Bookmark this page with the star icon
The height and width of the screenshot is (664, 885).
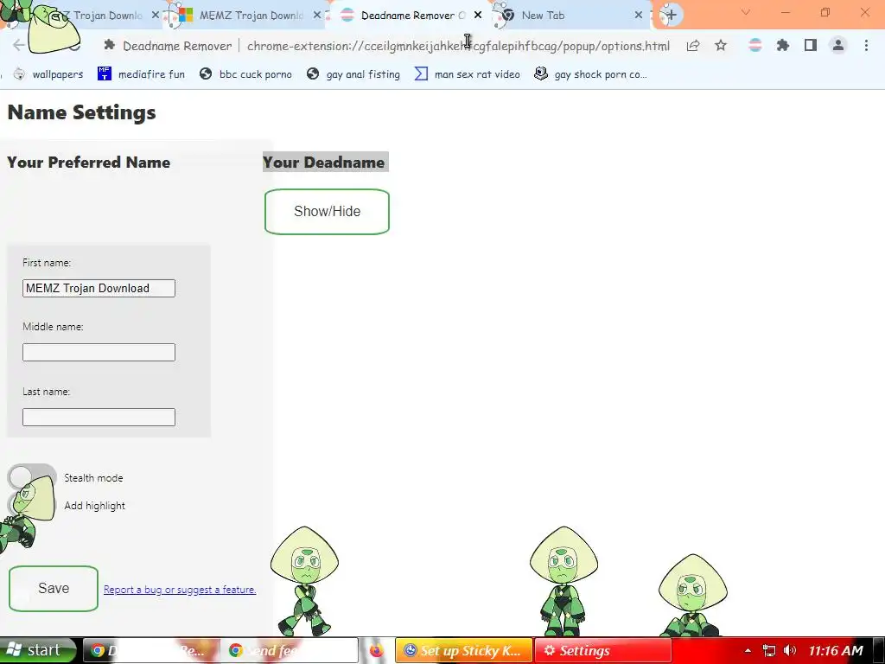[x=721, y=46]
